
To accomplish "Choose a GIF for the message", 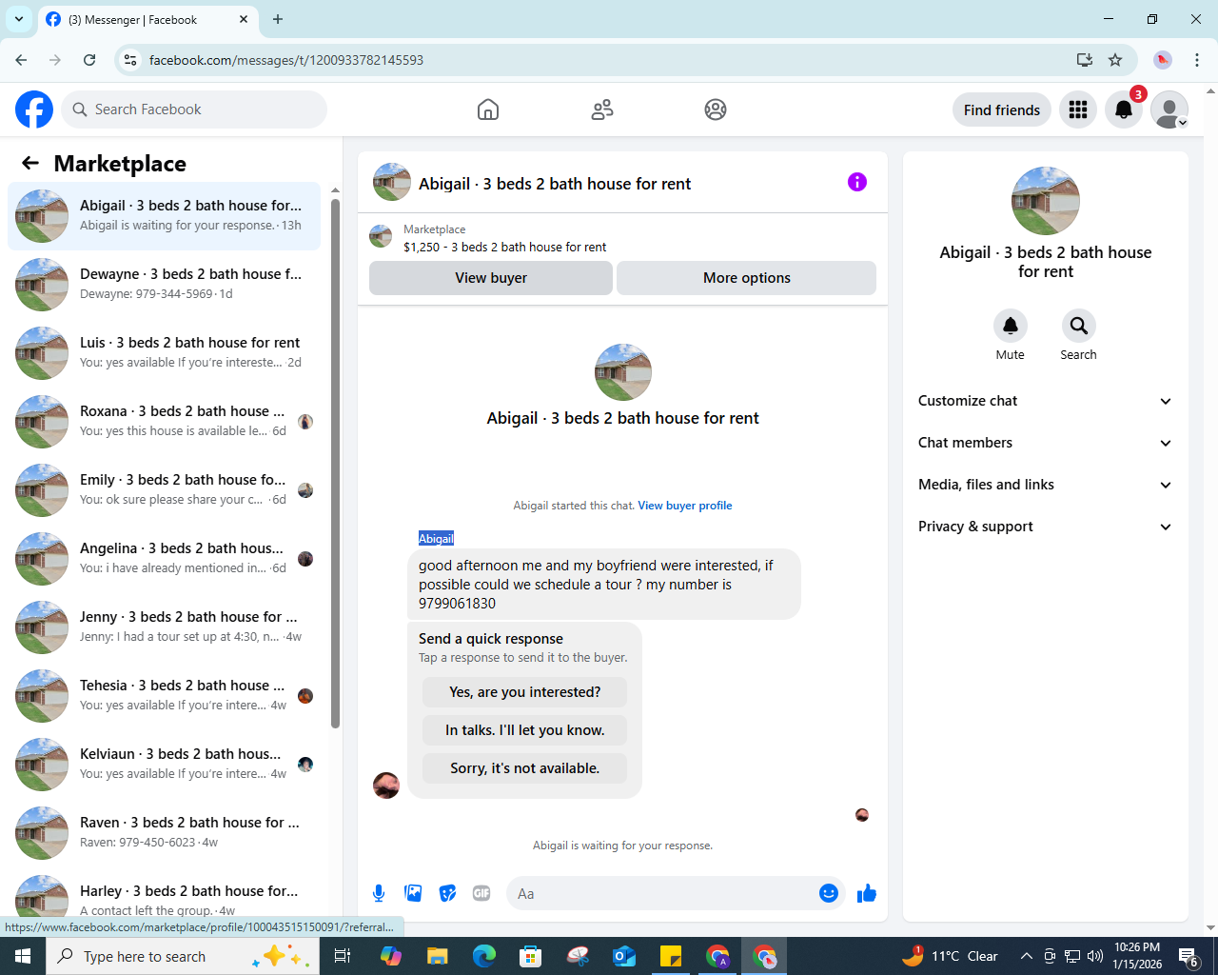I will [x=481, y=893].
